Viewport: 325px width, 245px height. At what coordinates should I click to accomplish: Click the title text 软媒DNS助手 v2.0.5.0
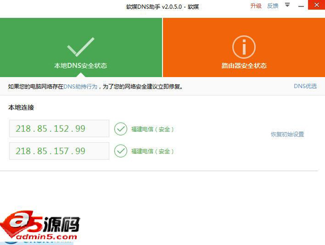[154, 6]
